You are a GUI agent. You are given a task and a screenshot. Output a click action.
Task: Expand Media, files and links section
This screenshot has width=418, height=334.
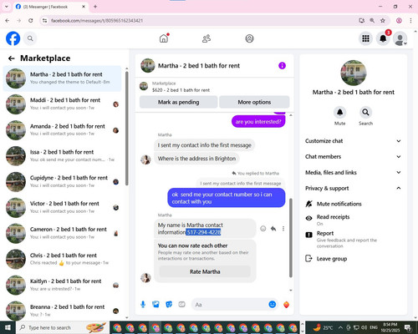click(353, 172)
